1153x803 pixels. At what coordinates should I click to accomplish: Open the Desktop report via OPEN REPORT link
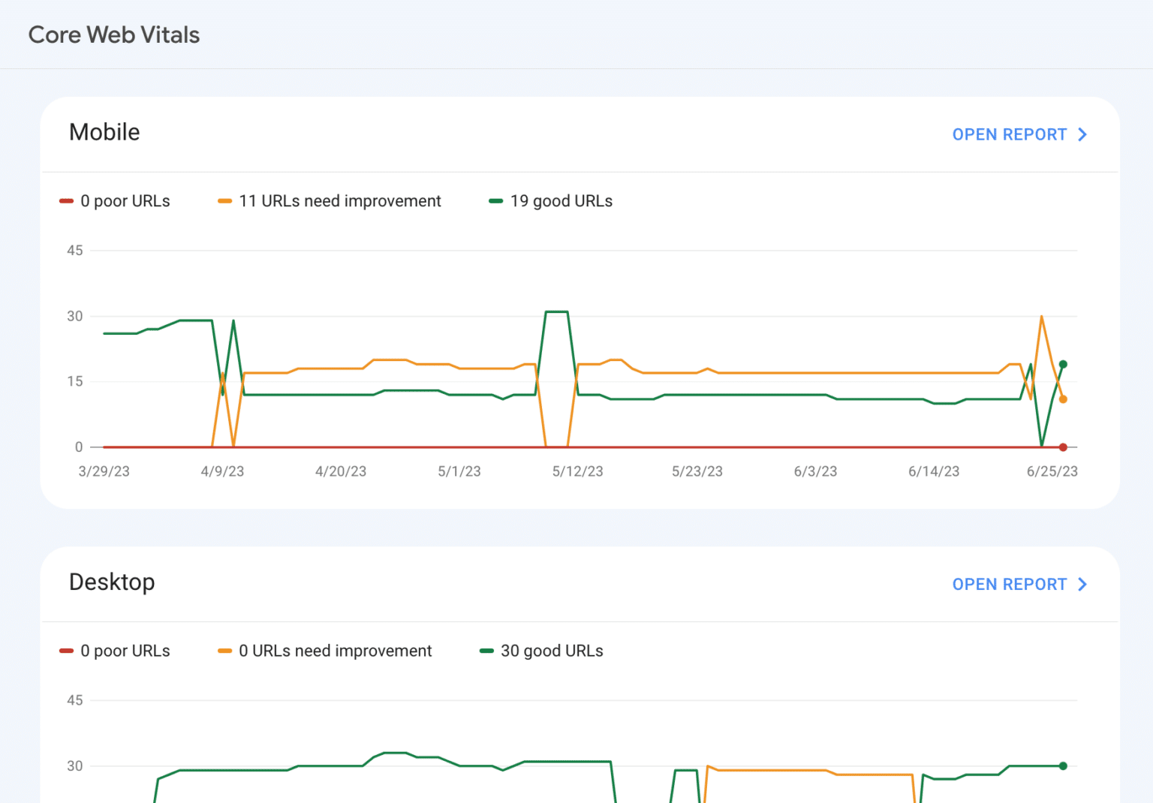coord(1010,584)
